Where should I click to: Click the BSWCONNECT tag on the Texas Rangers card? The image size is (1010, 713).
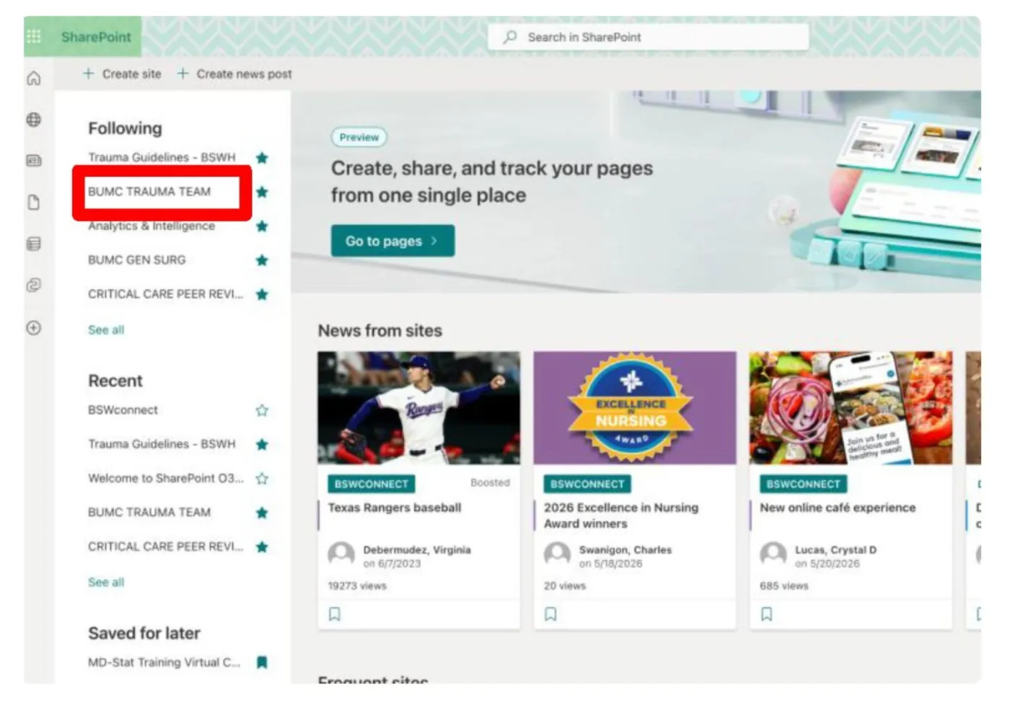click(372, 484)
